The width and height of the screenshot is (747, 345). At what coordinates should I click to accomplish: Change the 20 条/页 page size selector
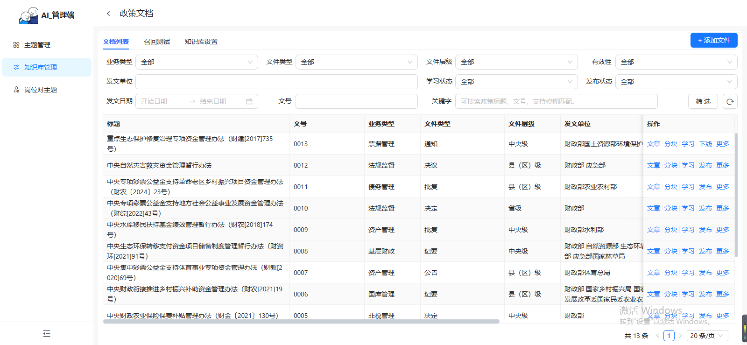pyautogui.click(x=707, y=336)
